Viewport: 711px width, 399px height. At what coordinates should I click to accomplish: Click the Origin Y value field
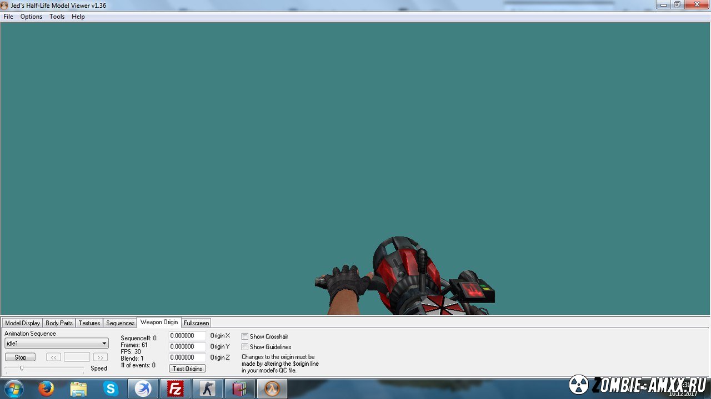tap(187, 347)
